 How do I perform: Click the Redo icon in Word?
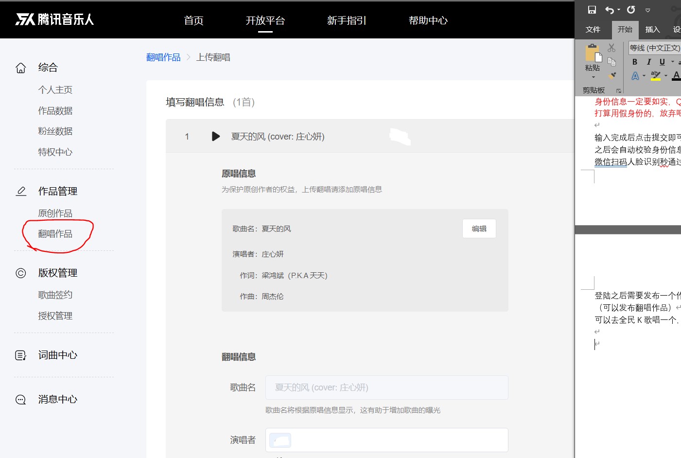click(x=631, y=10)
